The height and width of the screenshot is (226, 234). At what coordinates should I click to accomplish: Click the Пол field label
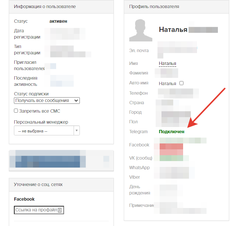[x=133, y=122]
